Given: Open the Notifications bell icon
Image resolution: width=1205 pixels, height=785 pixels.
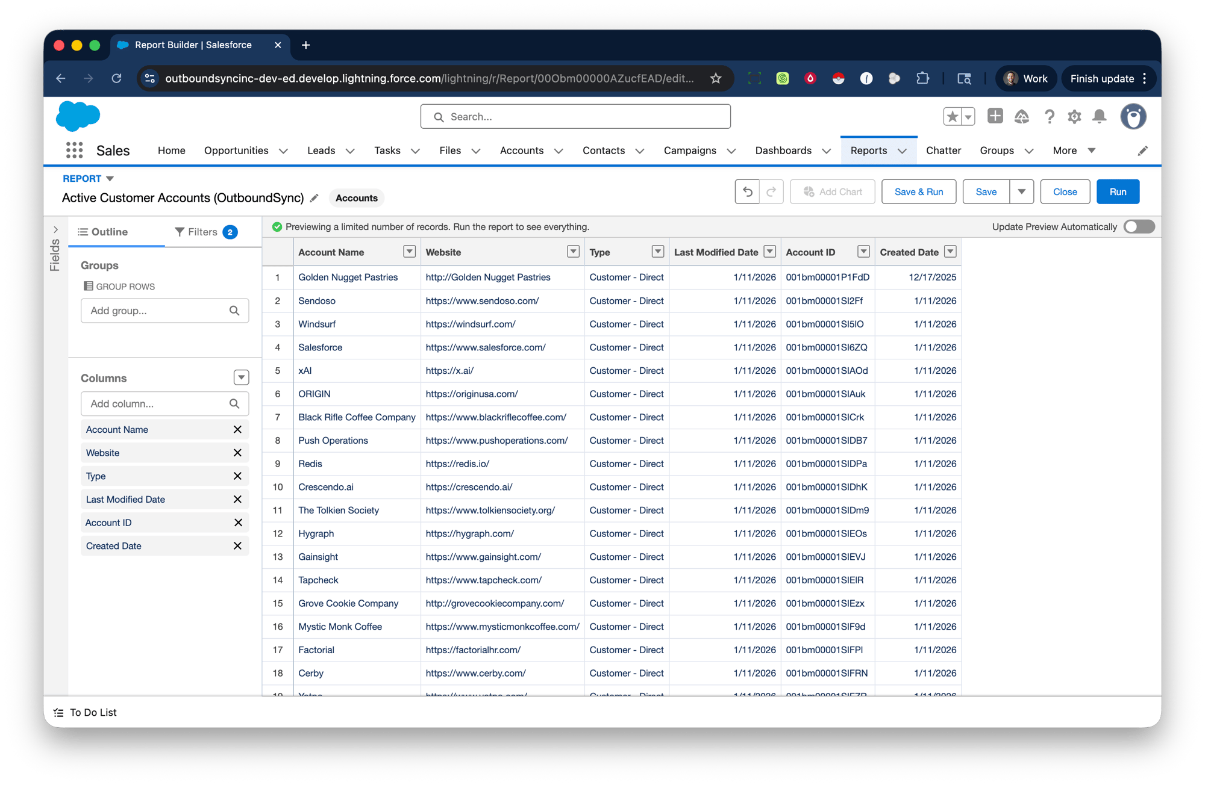Looking at the screenshot, I should 1099,116.
